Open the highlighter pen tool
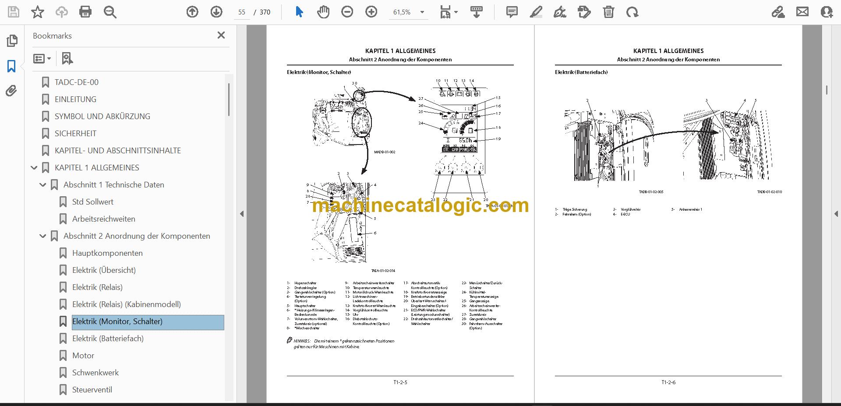The width and height of the screenshot is (841, 406). click(536, 12)
